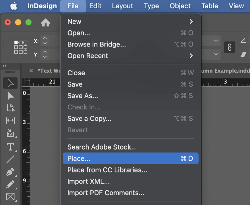Expand the New submenu
The height and width of the screenshot is (205, 250).
pyautogui.click(x=131, y=22)
